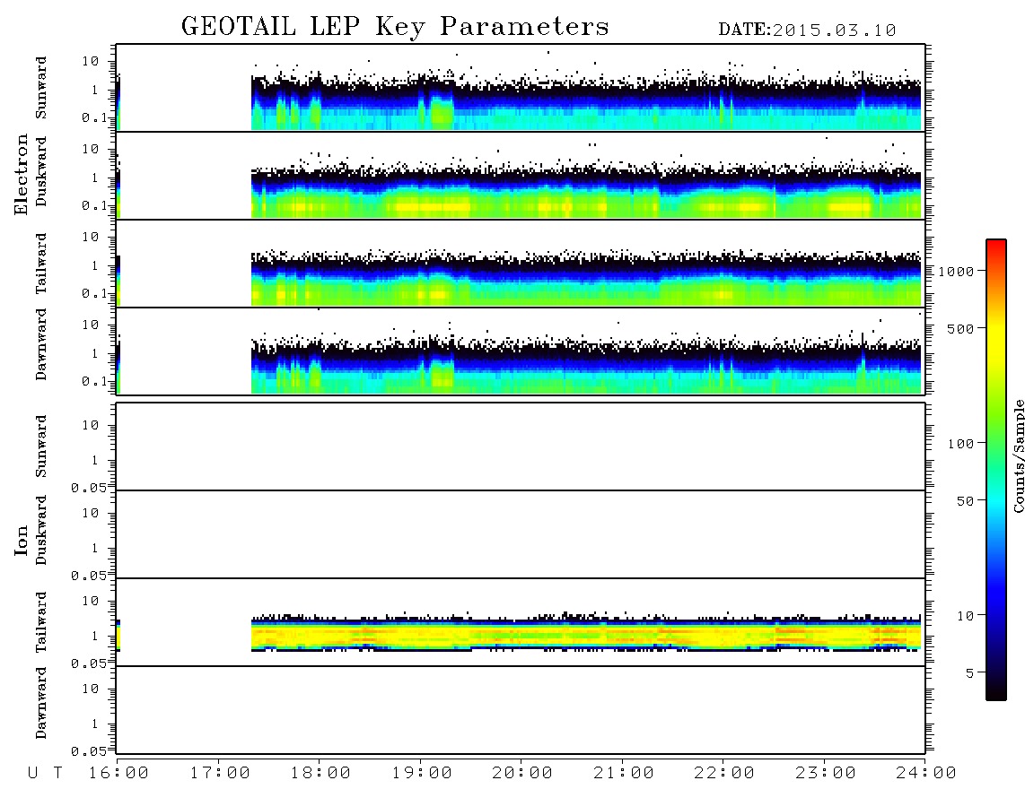1025x789 pixels.
Task: Select the Ion Sunward panel label
Action: point(41,447)
